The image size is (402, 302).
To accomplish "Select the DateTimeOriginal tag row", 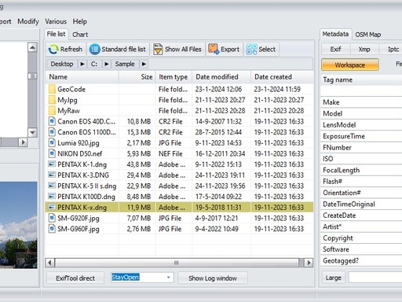I will coord(361,204).
